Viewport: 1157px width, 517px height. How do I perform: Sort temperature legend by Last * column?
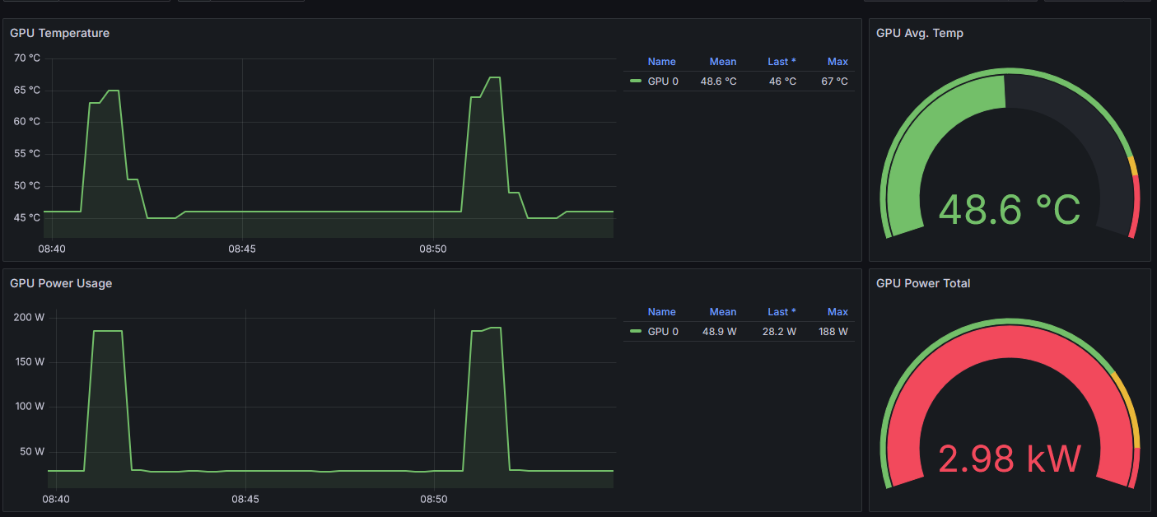(x=781, y=61)
